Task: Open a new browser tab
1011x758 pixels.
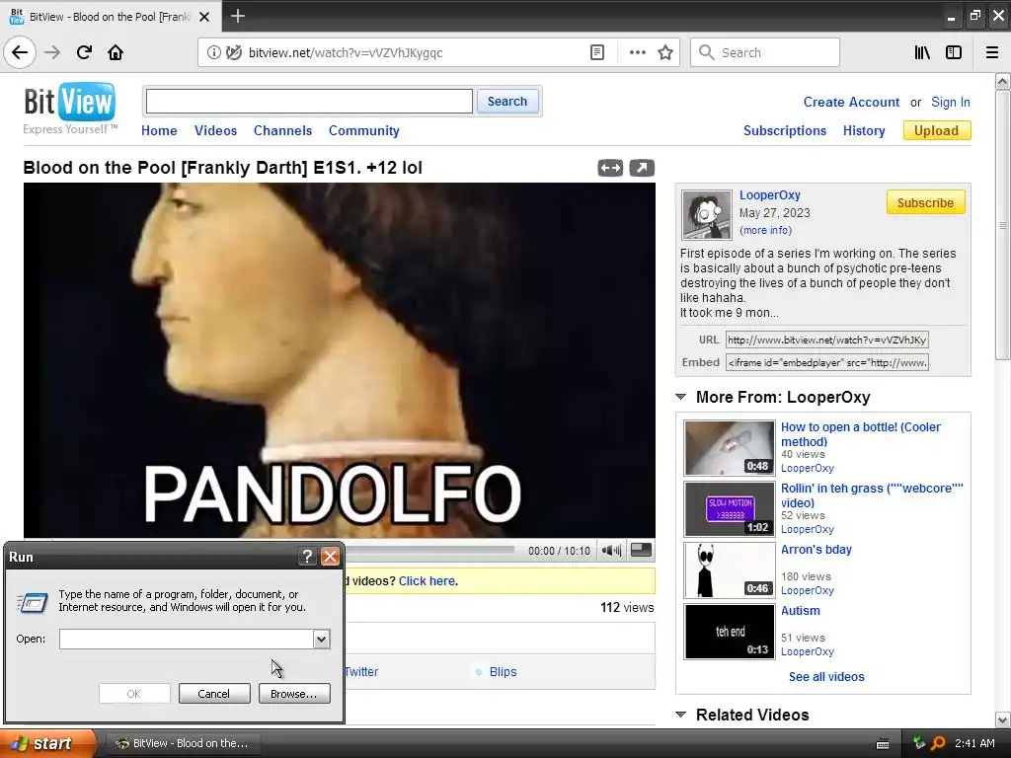Action: pos(237,16)
